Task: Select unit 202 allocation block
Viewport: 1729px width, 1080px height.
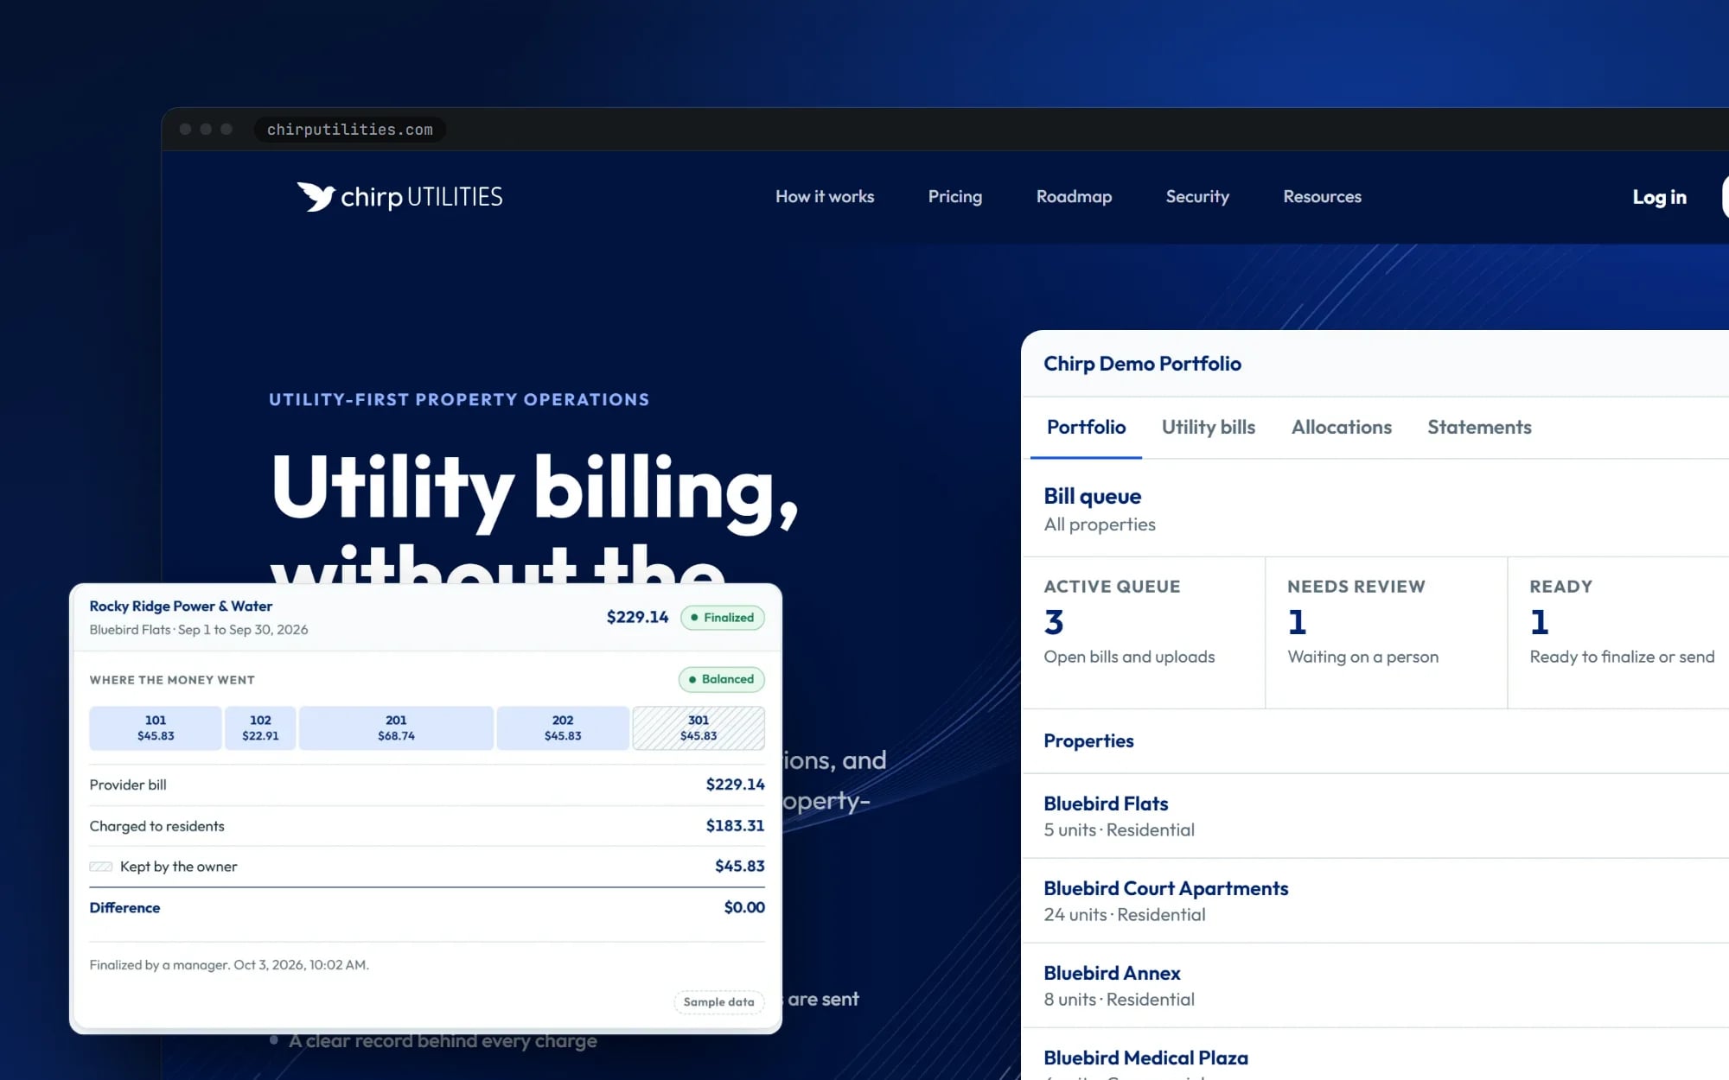Action: click(563, 727)
